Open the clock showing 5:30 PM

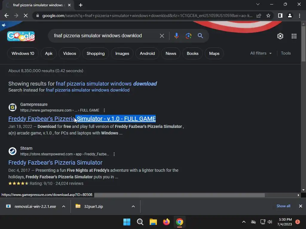tap(285, 222)
